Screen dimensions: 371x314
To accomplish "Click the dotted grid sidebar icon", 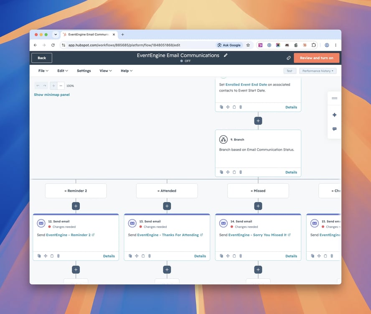I will tap(334, 98).
